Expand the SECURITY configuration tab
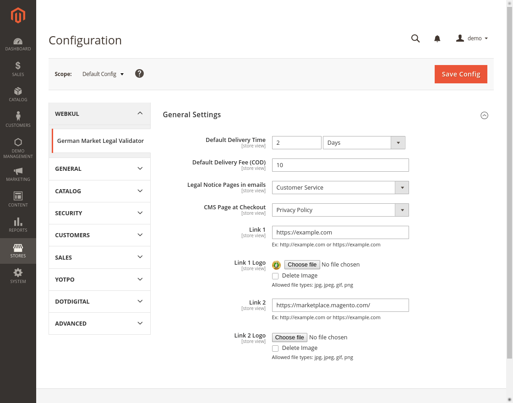Screen dimensions: 513x403 (x=99, y=213)
